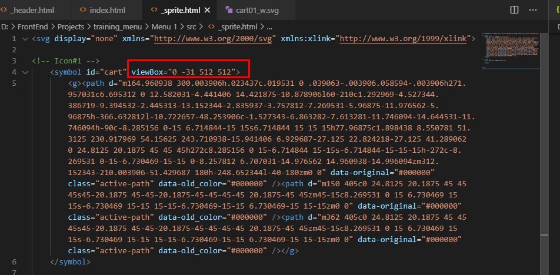Click FrontEnd in the breadcrumb path
Screen dimensions: 560x275
coord(32,27)
